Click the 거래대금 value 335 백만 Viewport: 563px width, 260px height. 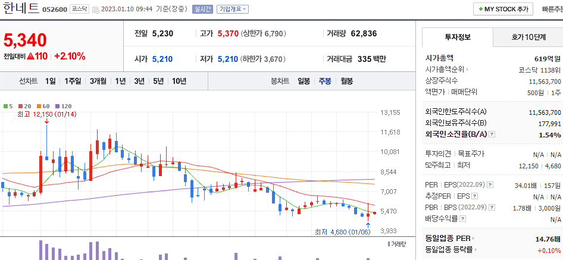(371, 59)
